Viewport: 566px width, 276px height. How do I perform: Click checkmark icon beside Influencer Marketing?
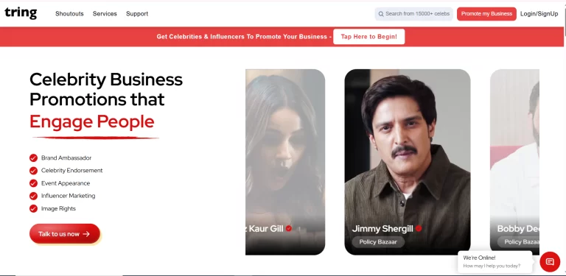[34, 196]
